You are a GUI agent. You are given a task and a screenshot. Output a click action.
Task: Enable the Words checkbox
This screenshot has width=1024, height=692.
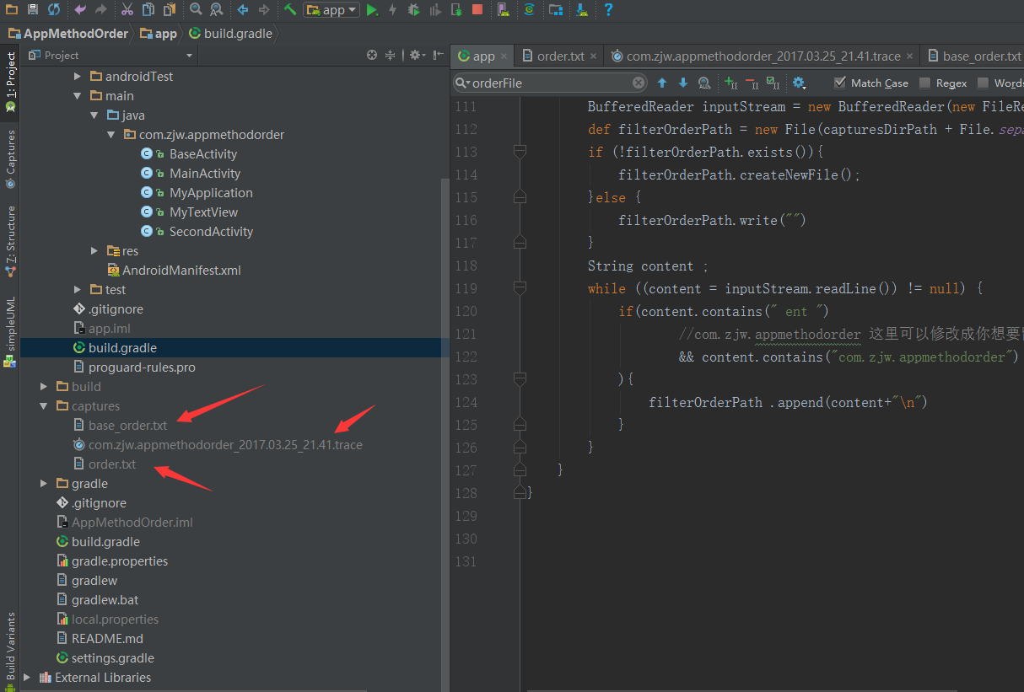[983, 83]
